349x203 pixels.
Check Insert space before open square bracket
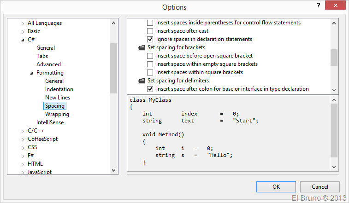[150, 56]
